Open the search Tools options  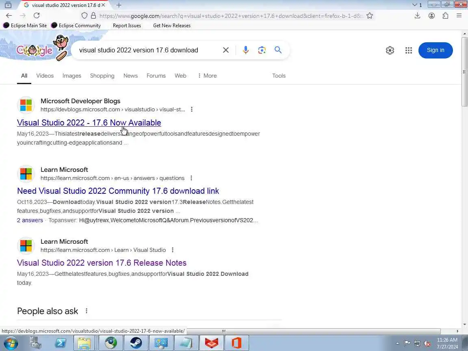click(279, 76)
